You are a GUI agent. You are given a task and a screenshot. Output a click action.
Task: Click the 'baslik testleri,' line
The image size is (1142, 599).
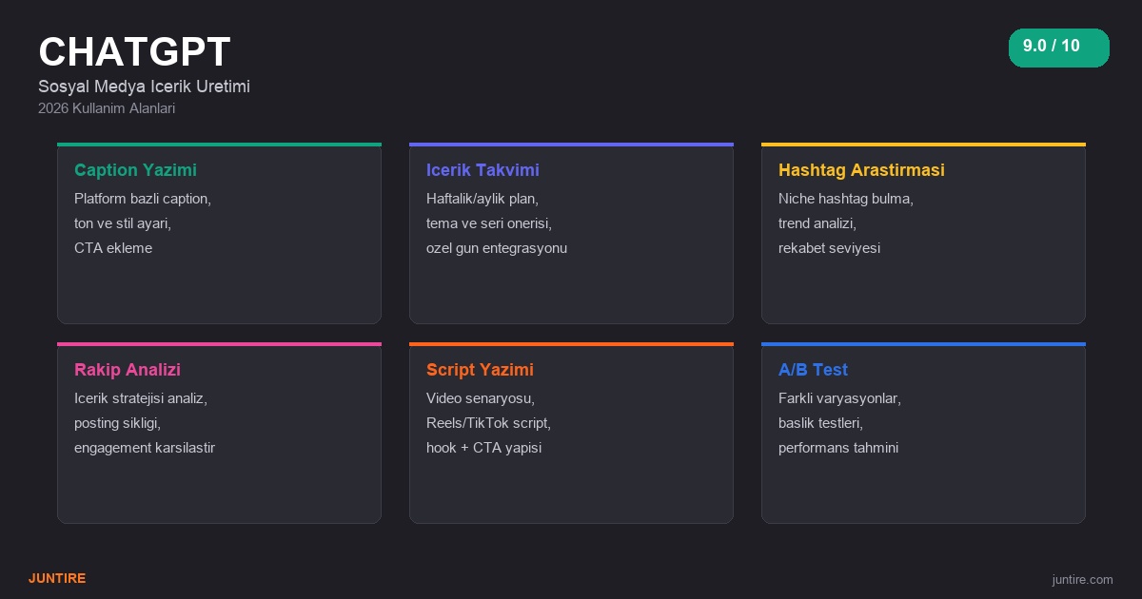(820, 423)
